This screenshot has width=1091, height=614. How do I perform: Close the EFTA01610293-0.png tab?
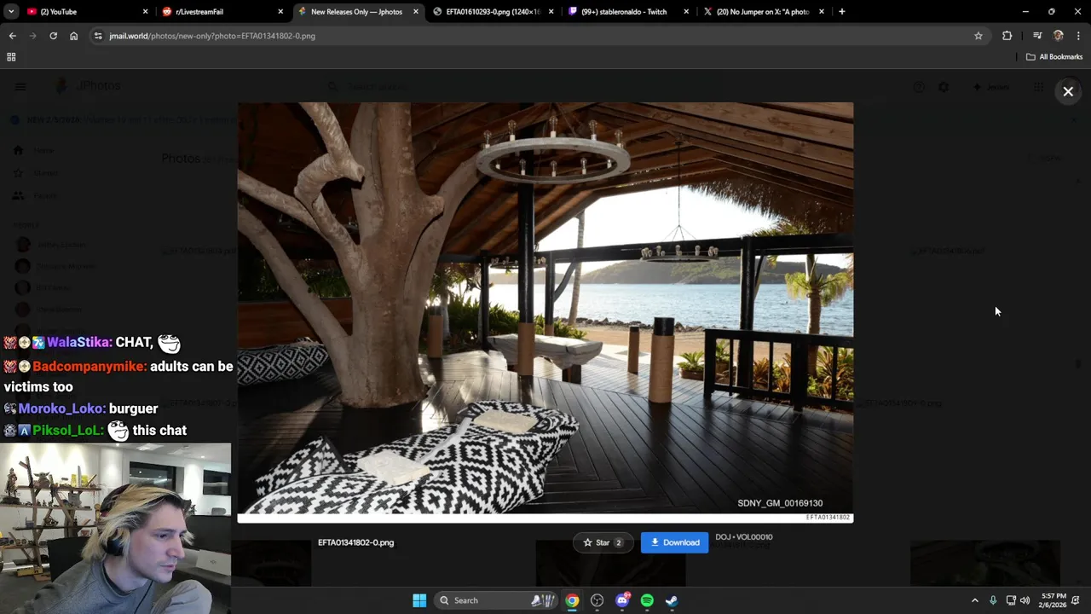(551, 12)
